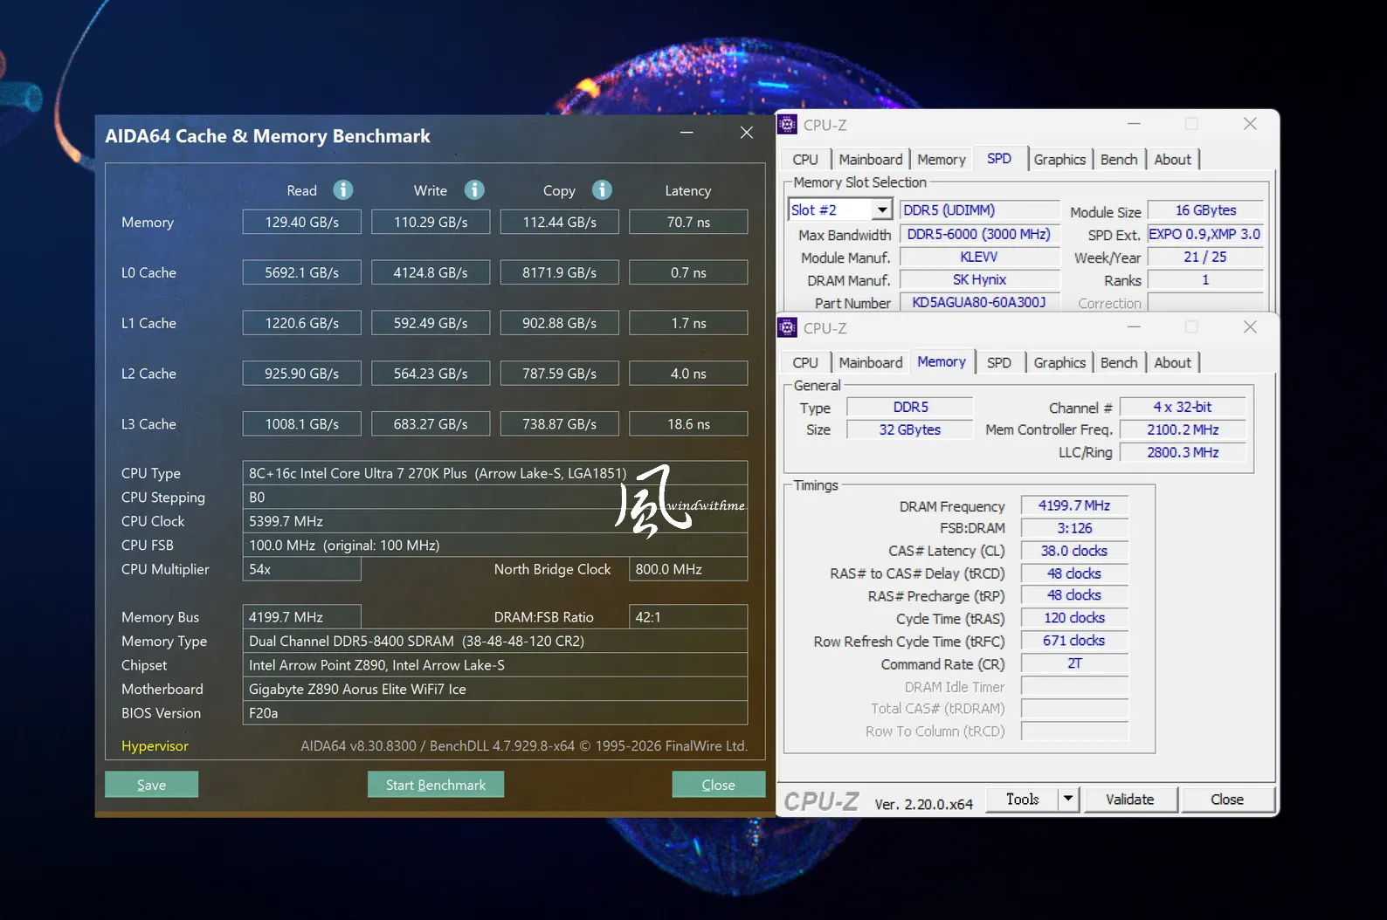Click CPU Clock value 5399.7 MHz
1387x920 pixels.
pyautogui.click(x=495, y=521)
